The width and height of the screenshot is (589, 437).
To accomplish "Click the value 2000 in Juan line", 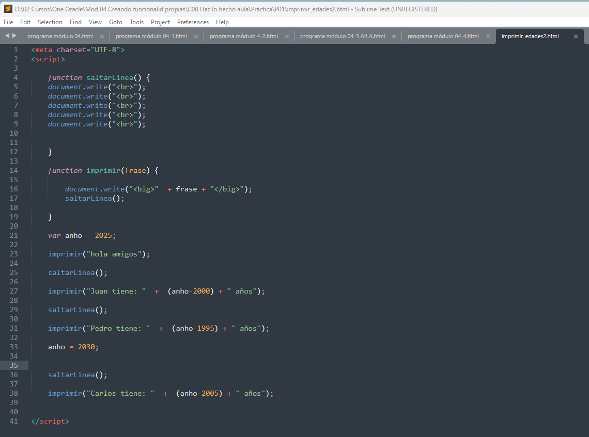I will click(202, 292).
